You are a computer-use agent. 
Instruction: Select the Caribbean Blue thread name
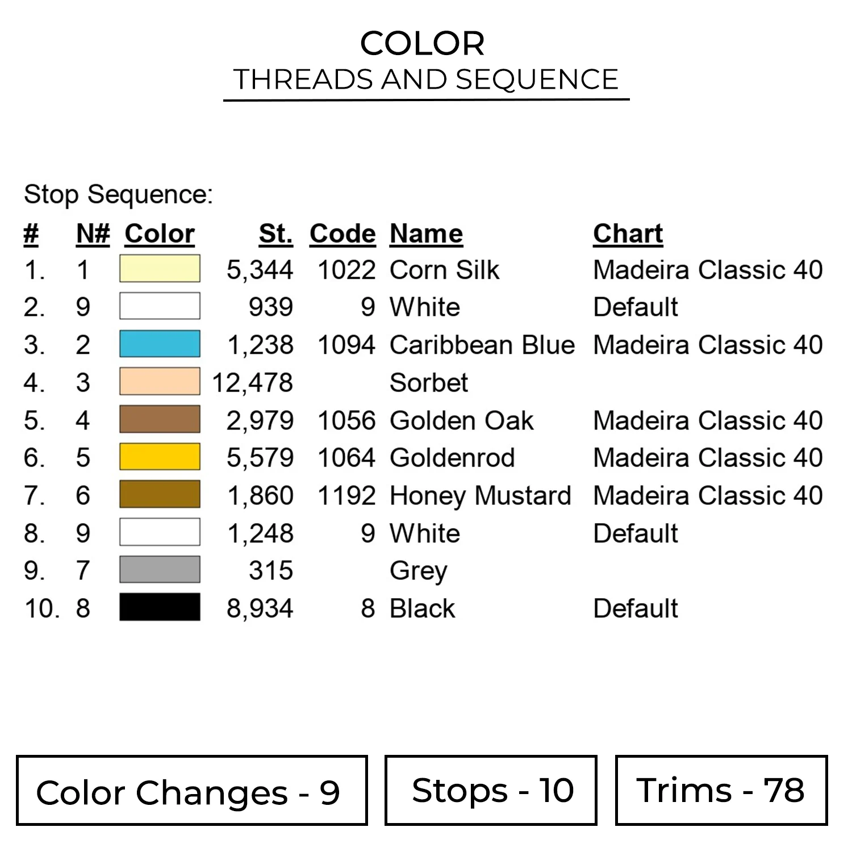coord(482,345)
